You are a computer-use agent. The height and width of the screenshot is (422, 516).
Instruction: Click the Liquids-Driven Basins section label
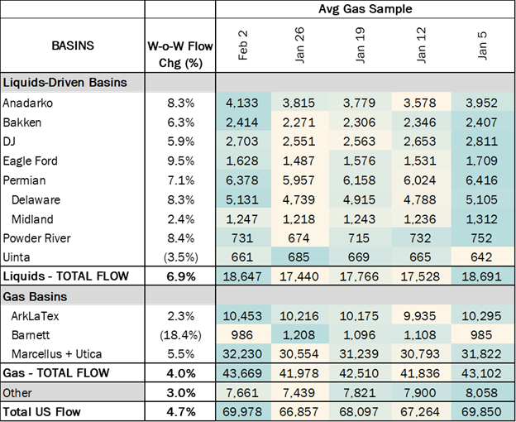[64, 82]
